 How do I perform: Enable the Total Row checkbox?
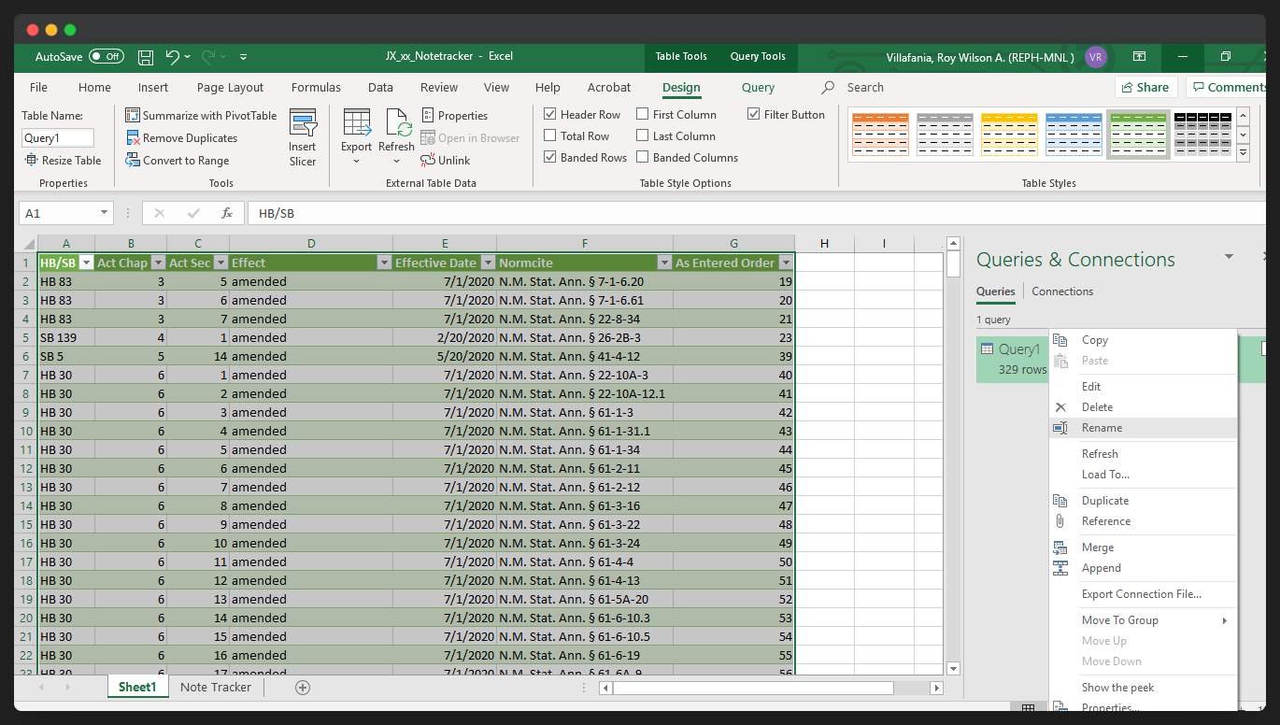point(550,136)
